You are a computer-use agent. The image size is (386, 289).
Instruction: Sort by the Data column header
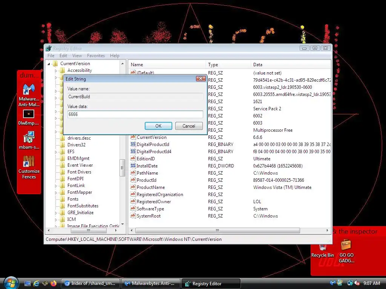(291, 65)
